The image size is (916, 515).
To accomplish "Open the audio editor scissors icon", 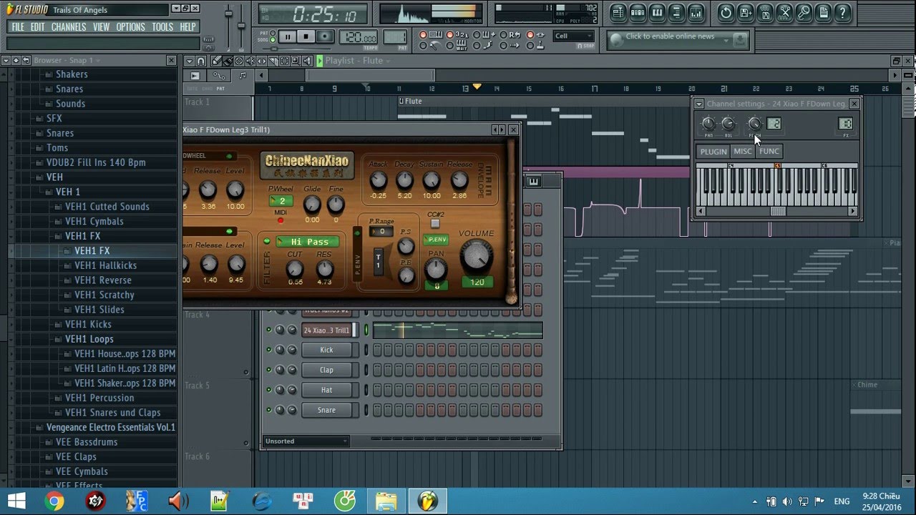I will coord(785,12).
